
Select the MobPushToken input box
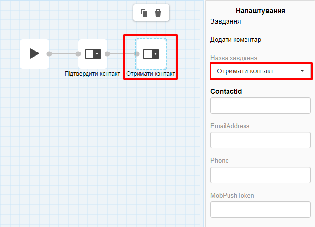260,210
